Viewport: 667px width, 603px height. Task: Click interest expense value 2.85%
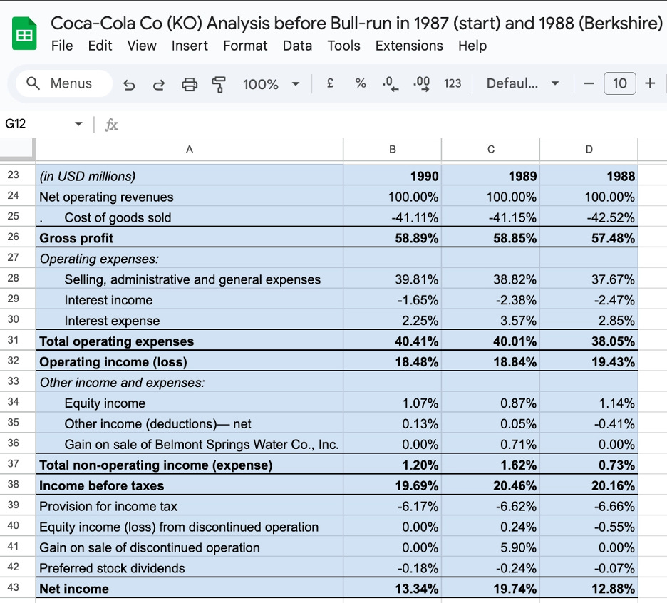[589, 319]
